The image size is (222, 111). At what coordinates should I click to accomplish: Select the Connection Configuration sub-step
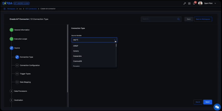tap(30, 65)
